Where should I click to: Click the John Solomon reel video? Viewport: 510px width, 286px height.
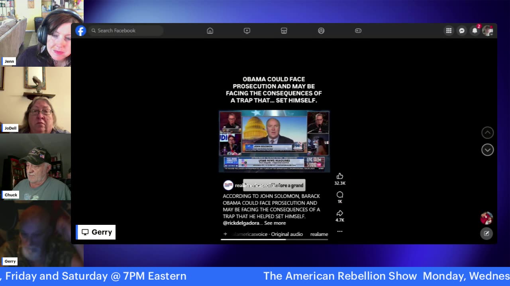(274, 141)
